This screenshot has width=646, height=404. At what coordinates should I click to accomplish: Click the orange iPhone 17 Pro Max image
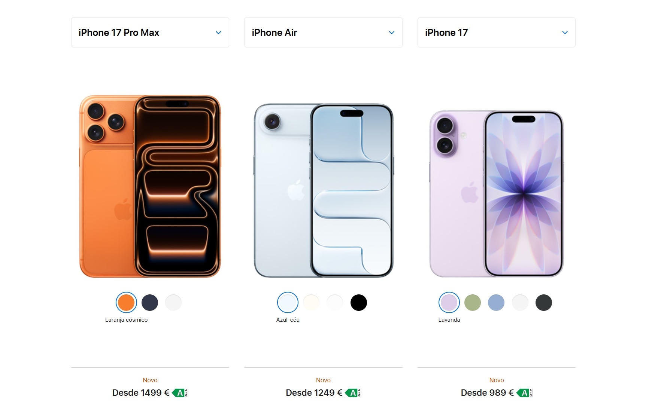[x=150, y=186]
